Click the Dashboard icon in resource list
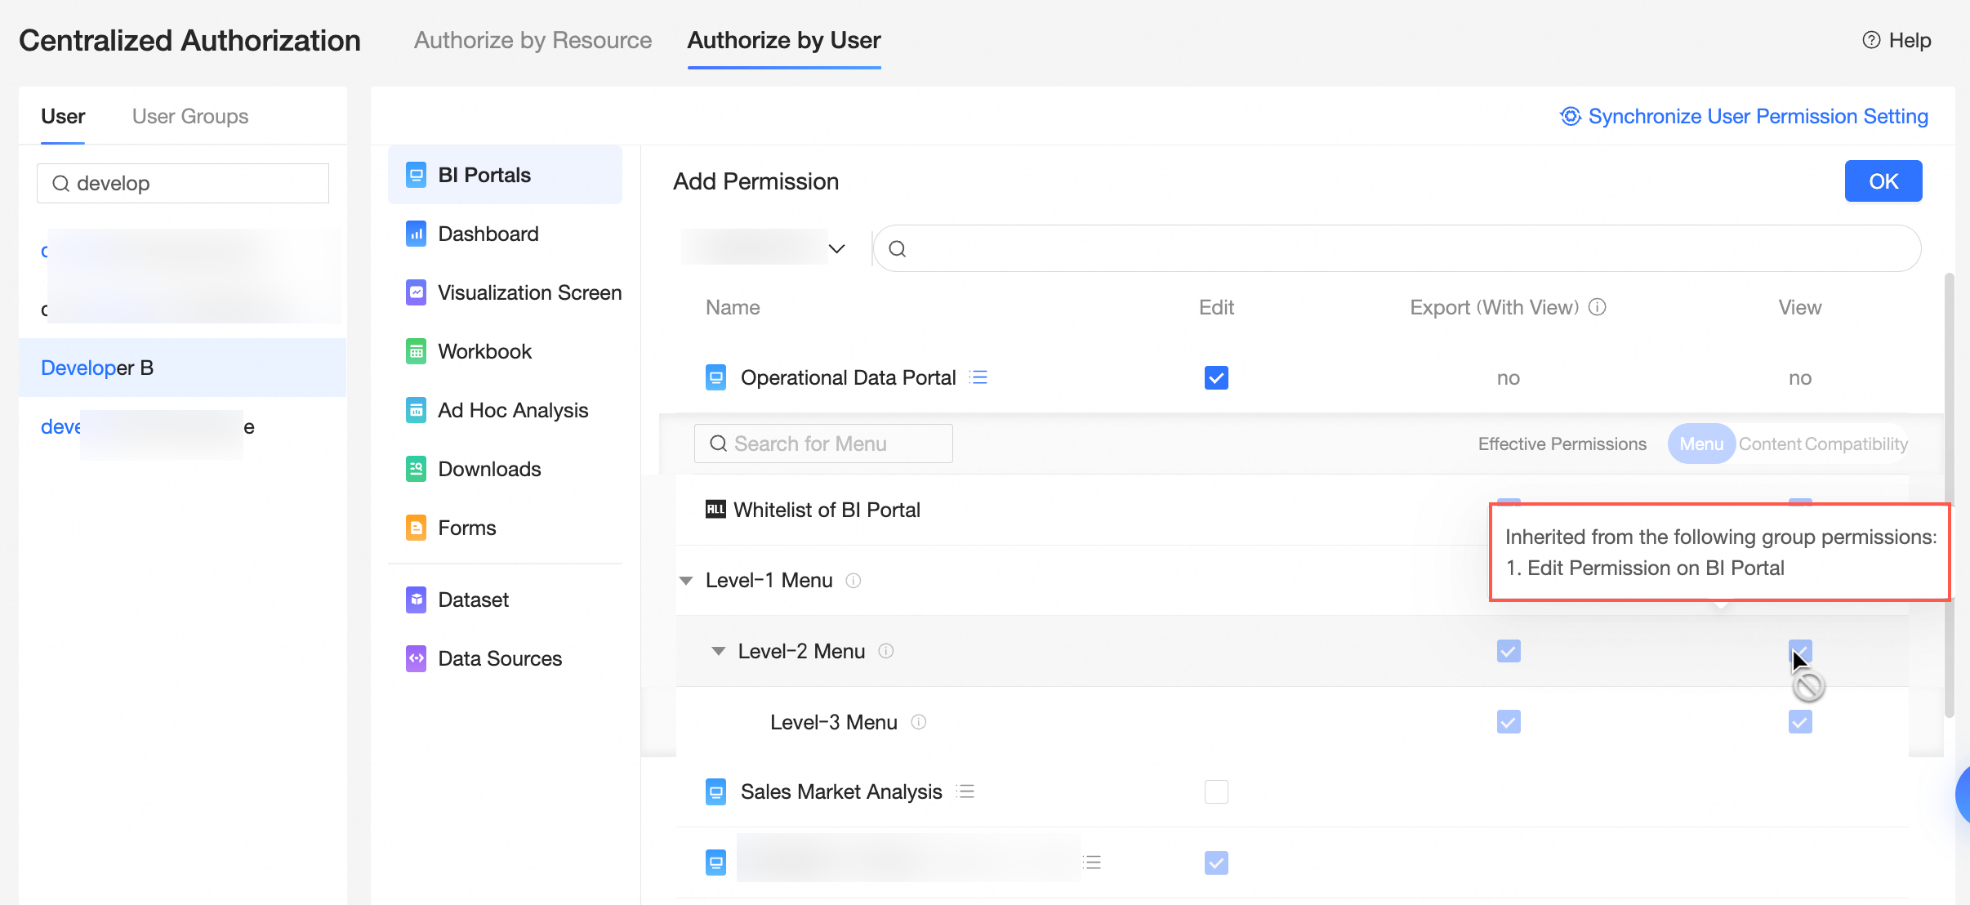1970x905 pixels. (416, 234)
